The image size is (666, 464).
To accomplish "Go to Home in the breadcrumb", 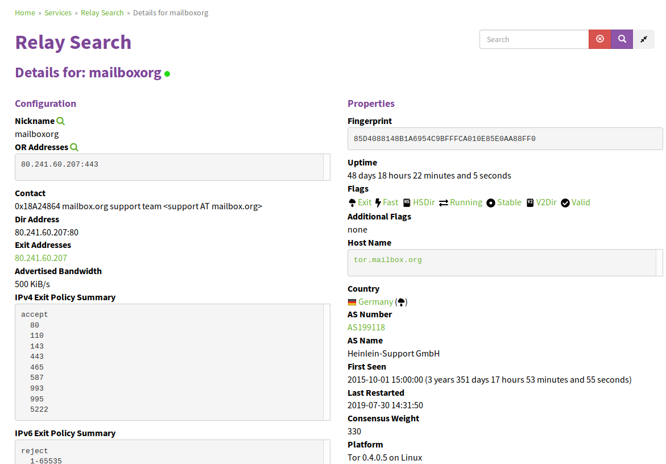I will point(25,13).
